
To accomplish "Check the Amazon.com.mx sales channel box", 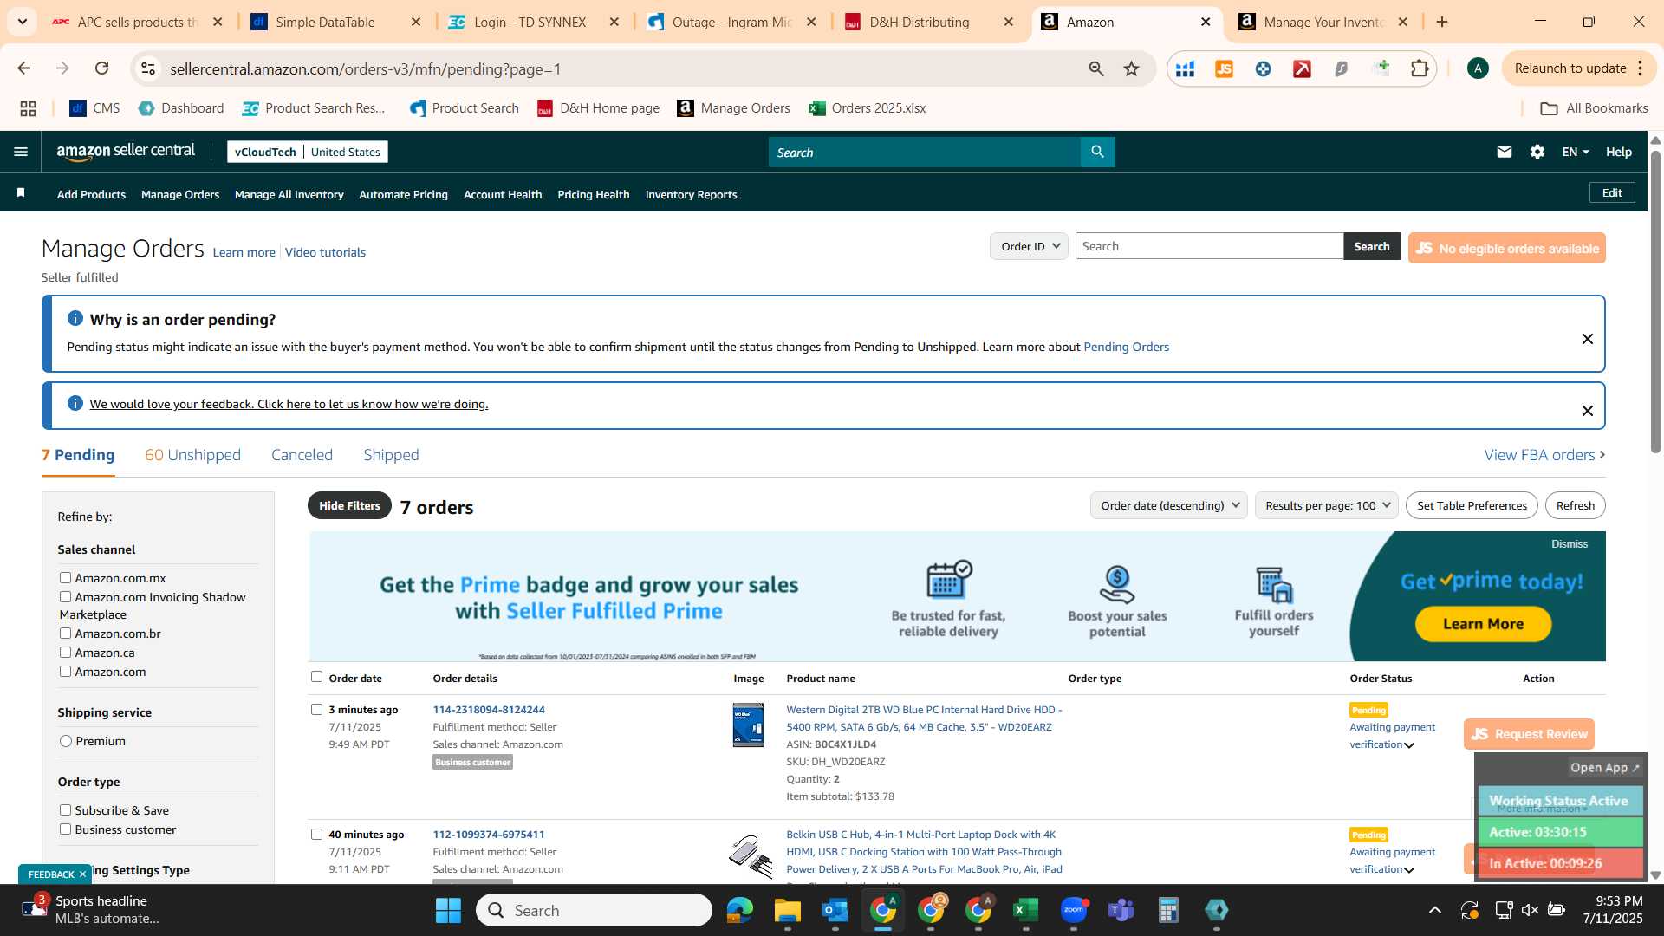I will pyautogui.click(x=65, y=577).
